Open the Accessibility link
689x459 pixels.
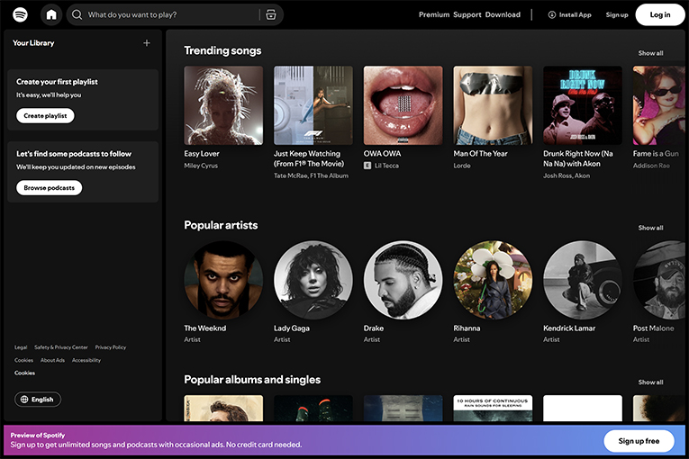[x=86, y=360]
